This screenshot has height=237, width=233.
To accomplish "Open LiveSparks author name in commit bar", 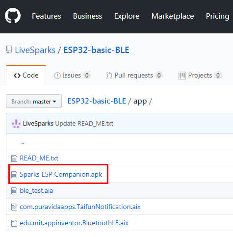I will (x=38, y=124).
